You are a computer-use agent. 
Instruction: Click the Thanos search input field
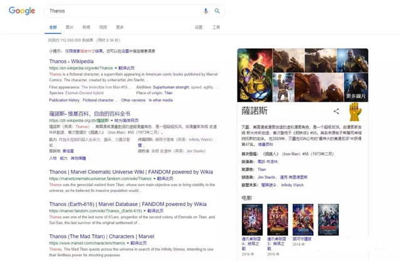pyautogui.click(x=124, y=11)
